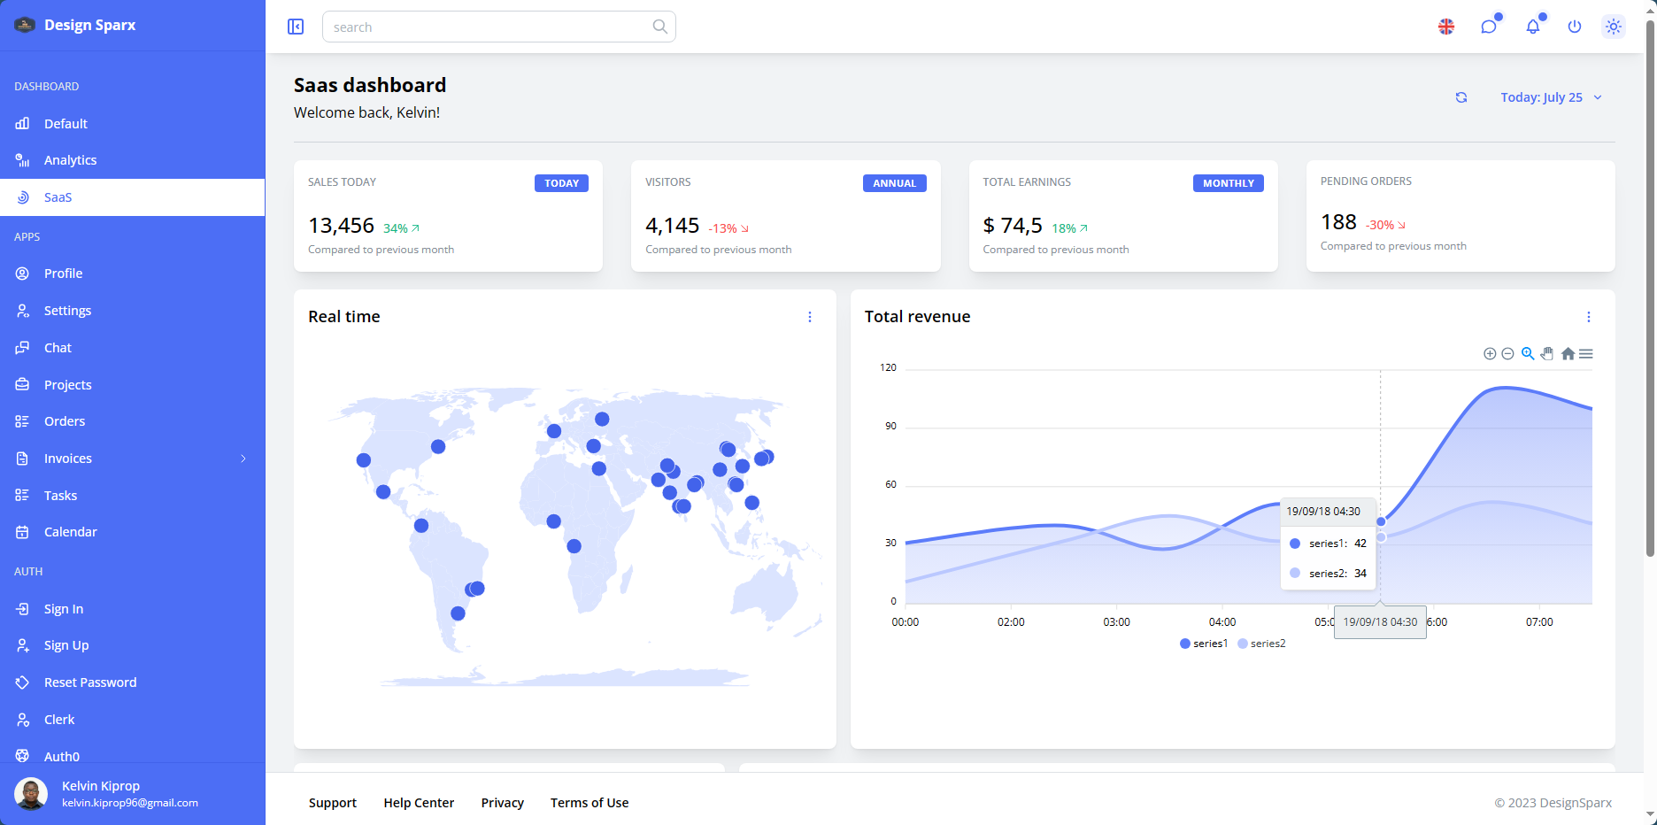Open the language flag selector
The height and width of the screenshot is (825, 1657).
pyautogui.click(x=1446, y=27)
